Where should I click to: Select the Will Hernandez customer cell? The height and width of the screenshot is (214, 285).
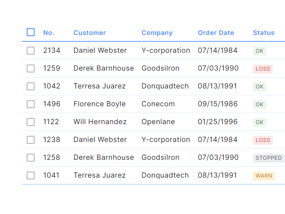pos(100,122)
